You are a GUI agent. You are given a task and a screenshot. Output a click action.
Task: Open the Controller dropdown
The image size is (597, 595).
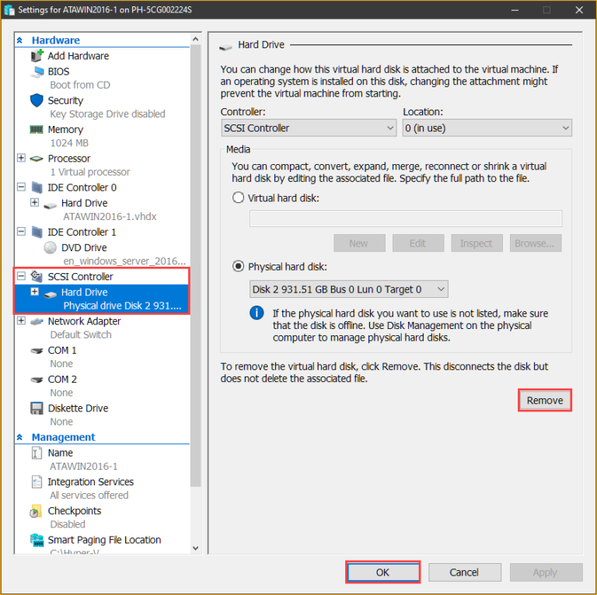point(309,128)
